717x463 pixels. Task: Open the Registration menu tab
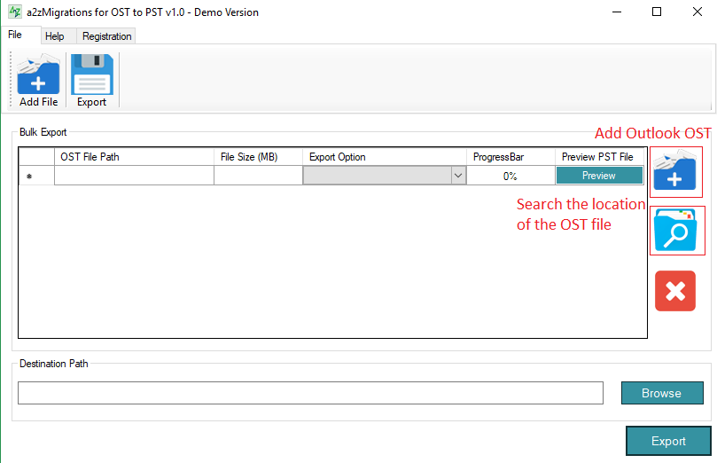(107, 36)
